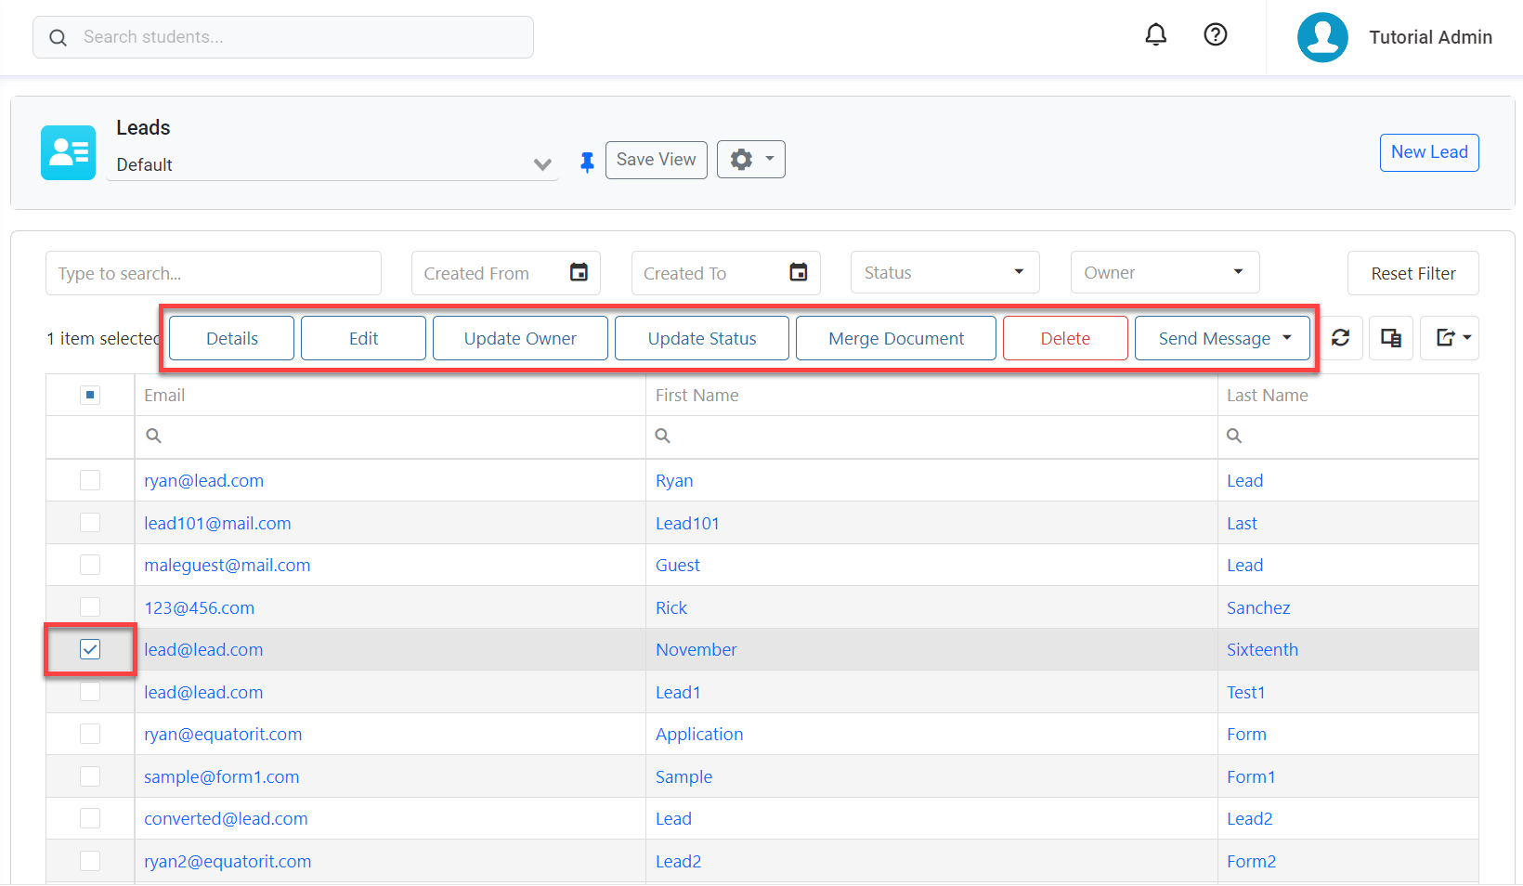
Task: Click the First Name filter search icon
Action: coord(663,436)
